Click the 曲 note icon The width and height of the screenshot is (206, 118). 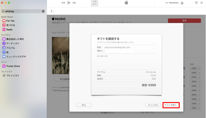click(x=4, y=52)
